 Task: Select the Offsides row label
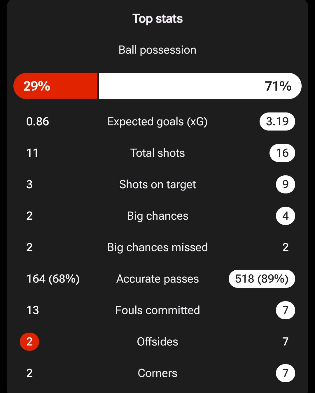(x=157, y=342)
